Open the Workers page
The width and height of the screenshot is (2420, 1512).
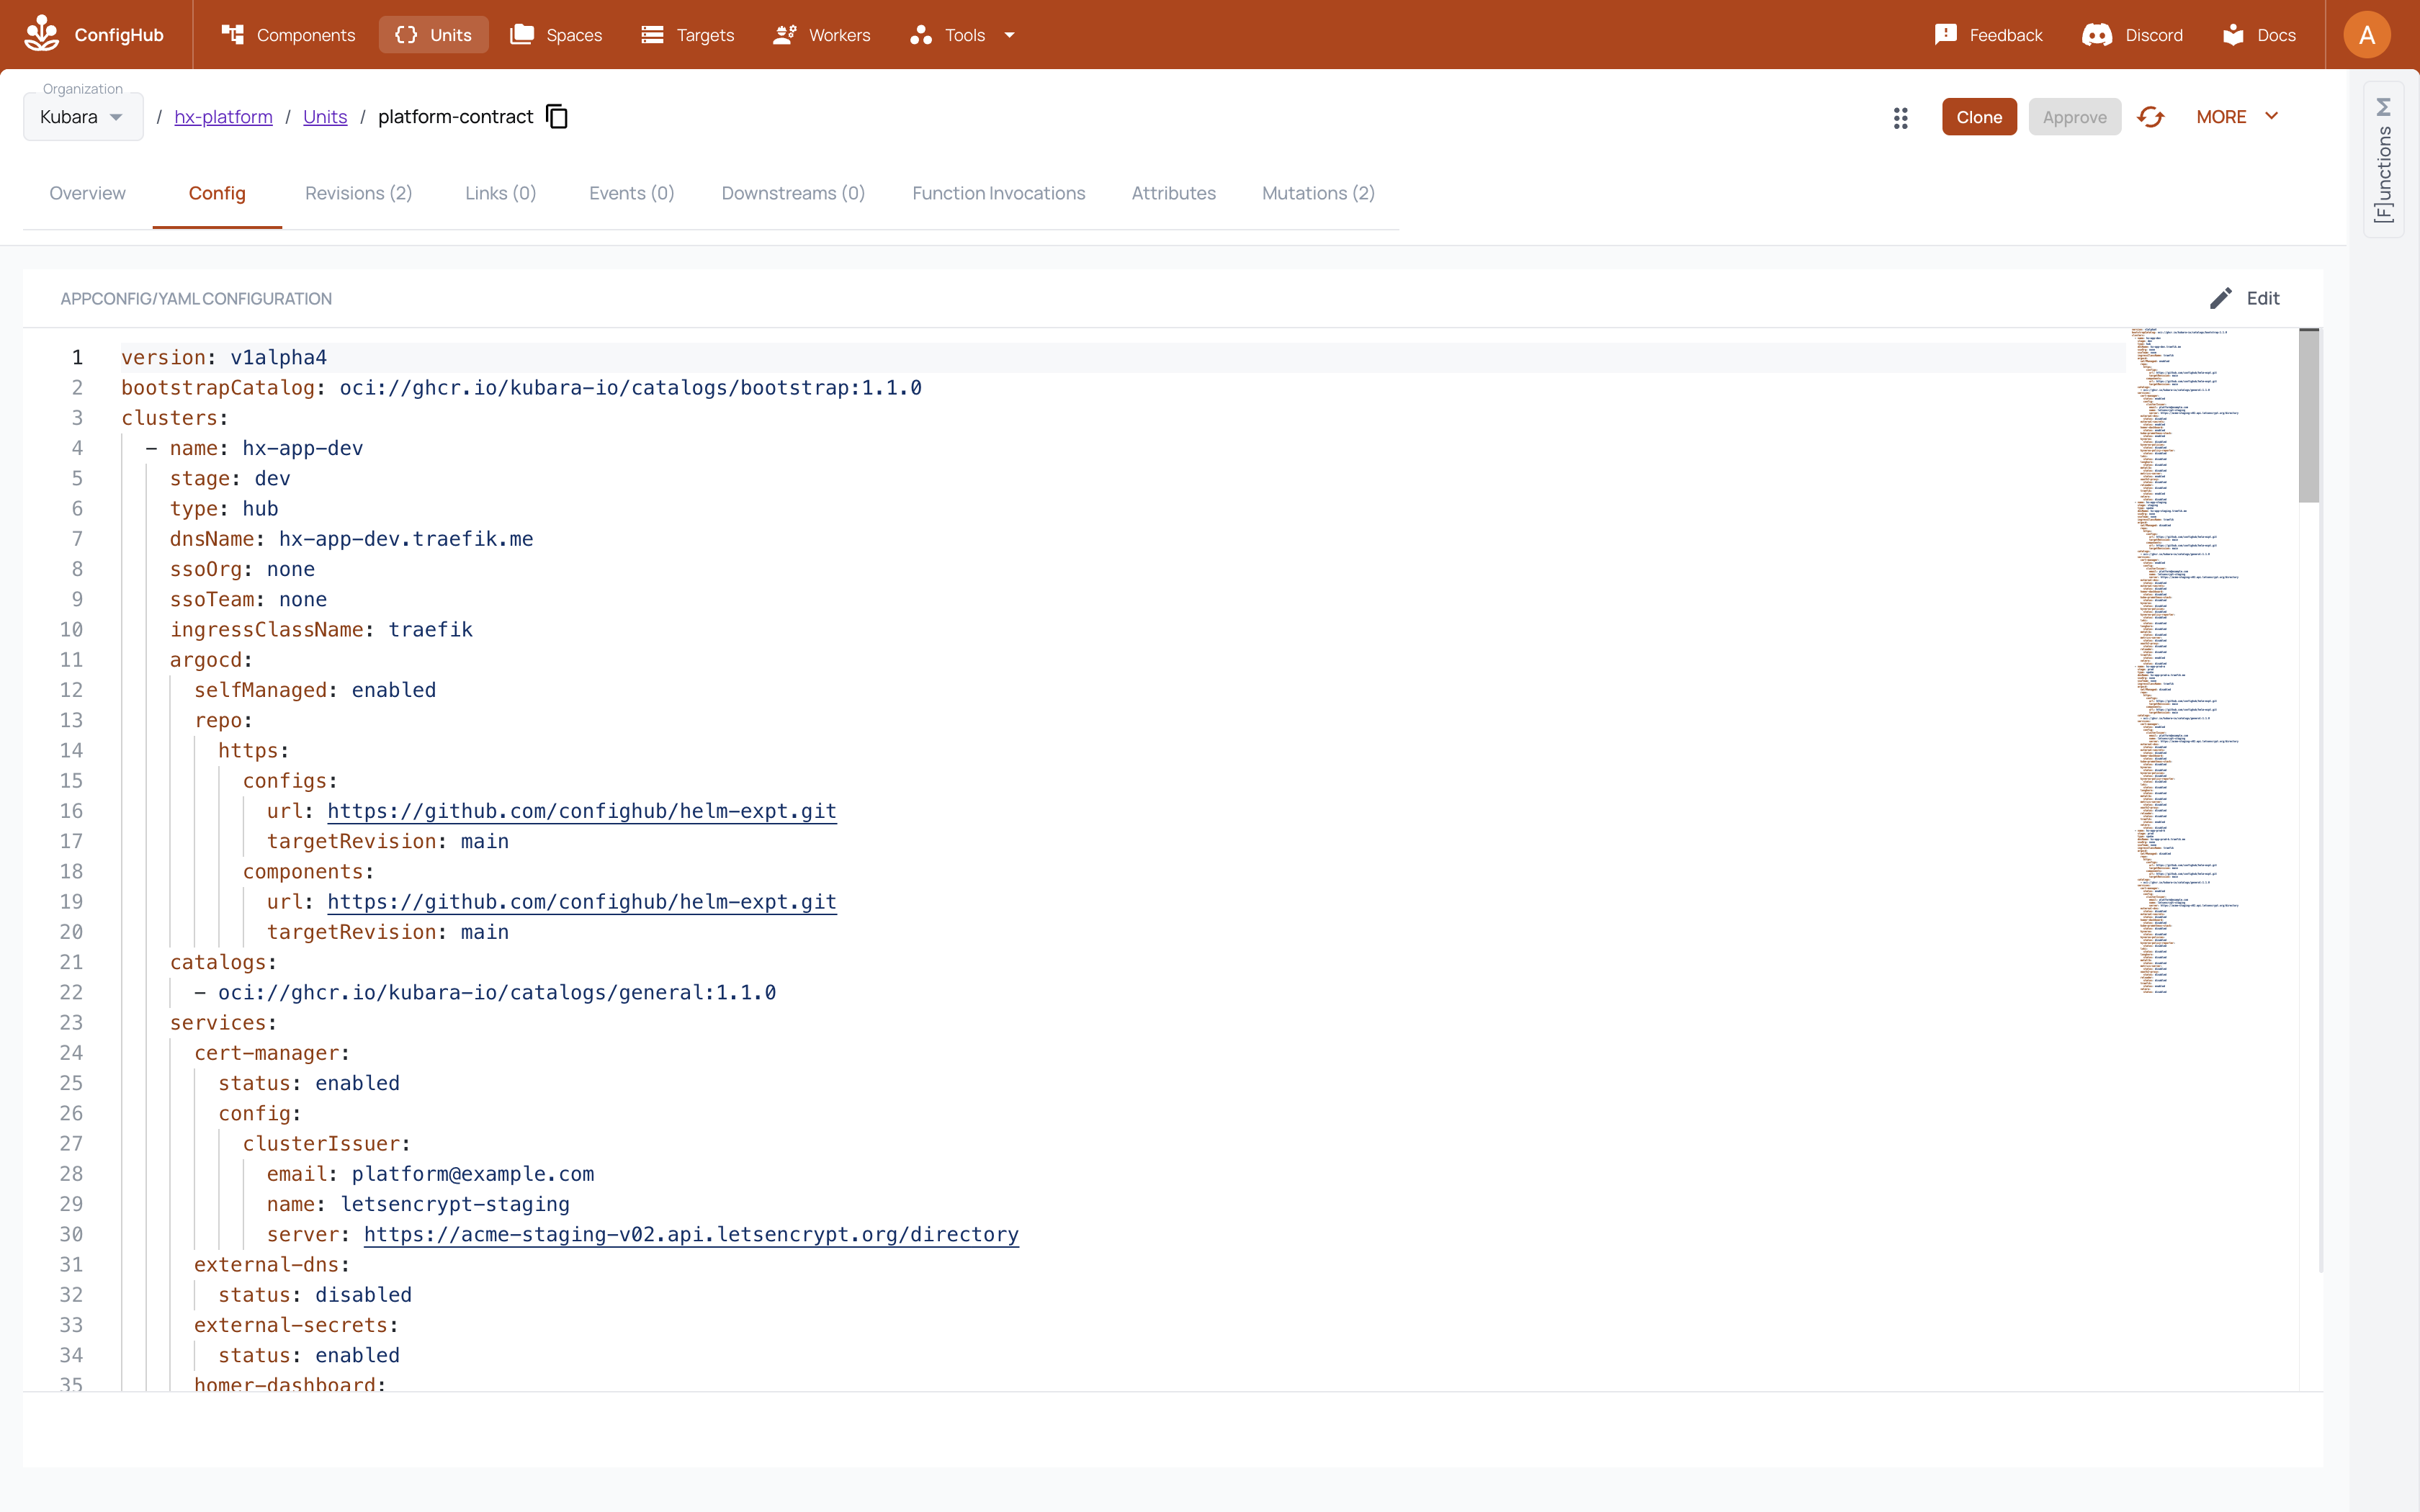(822, 35)
